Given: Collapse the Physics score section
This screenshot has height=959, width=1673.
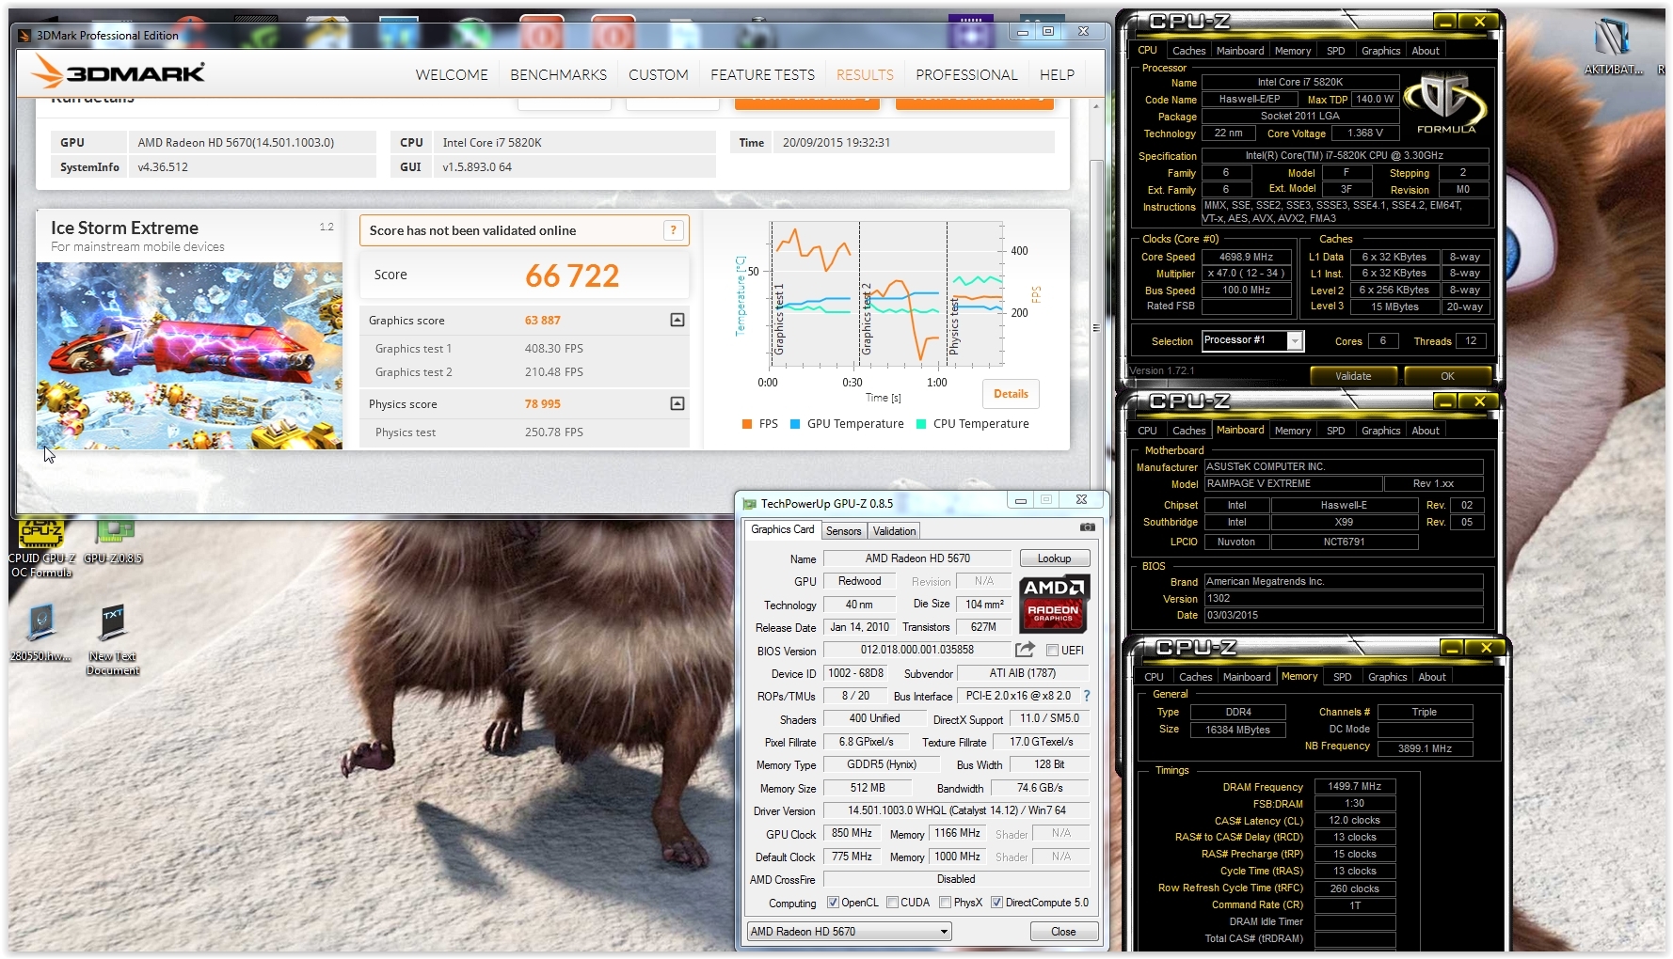Looking at the screenshot, I should [x=677, y=403].
